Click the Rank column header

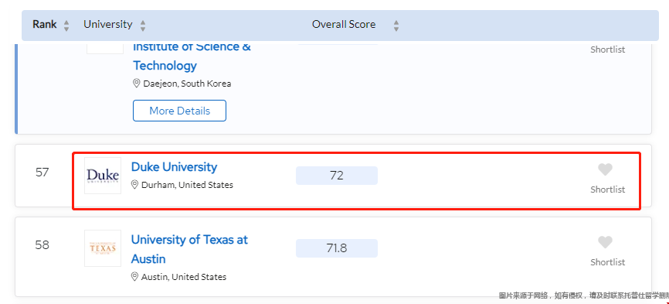44,24
